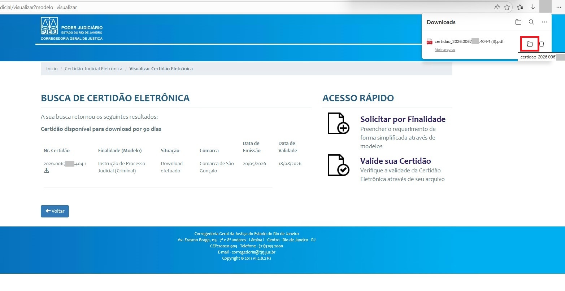Screen dimensions: 565x291
Task: Click the BUSCA DE CERTIDÃO ELETRÔNICA heading
Action: point(115,98)
